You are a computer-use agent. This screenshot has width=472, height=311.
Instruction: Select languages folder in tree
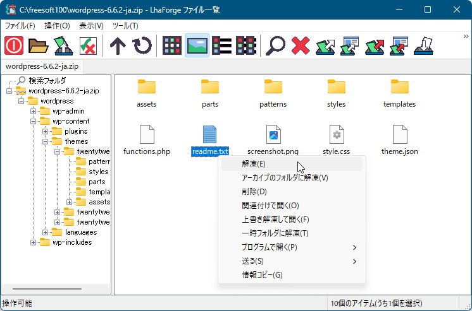click(81, 232)
